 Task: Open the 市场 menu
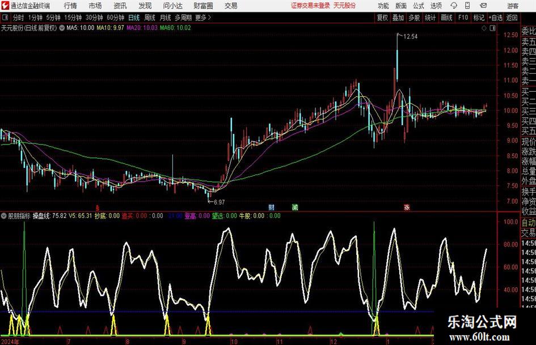[95, 6]
